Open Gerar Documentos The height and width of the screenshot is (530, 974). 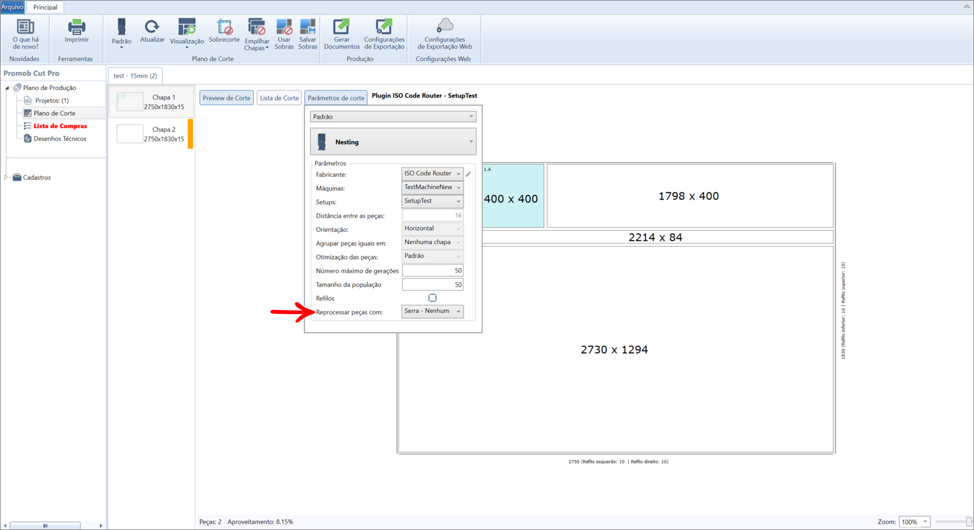(341, 34)
